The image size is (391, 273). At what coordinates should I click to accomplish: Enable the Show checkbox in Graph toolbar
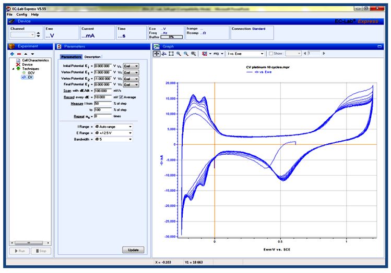point(270,54)
